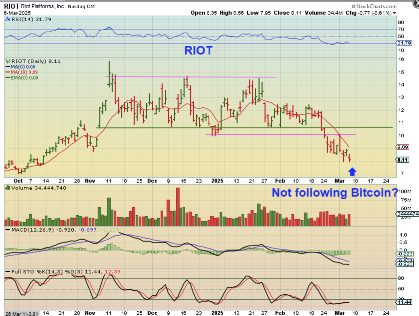
Task: Click the blue legend dash before MA(0)
Action: (x=8, y=67)
